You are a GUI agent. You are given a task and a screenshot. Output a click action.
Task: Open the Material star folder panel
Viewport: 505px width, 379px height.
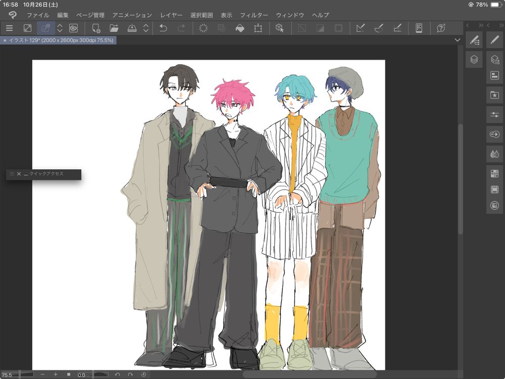tap(494, 94)
